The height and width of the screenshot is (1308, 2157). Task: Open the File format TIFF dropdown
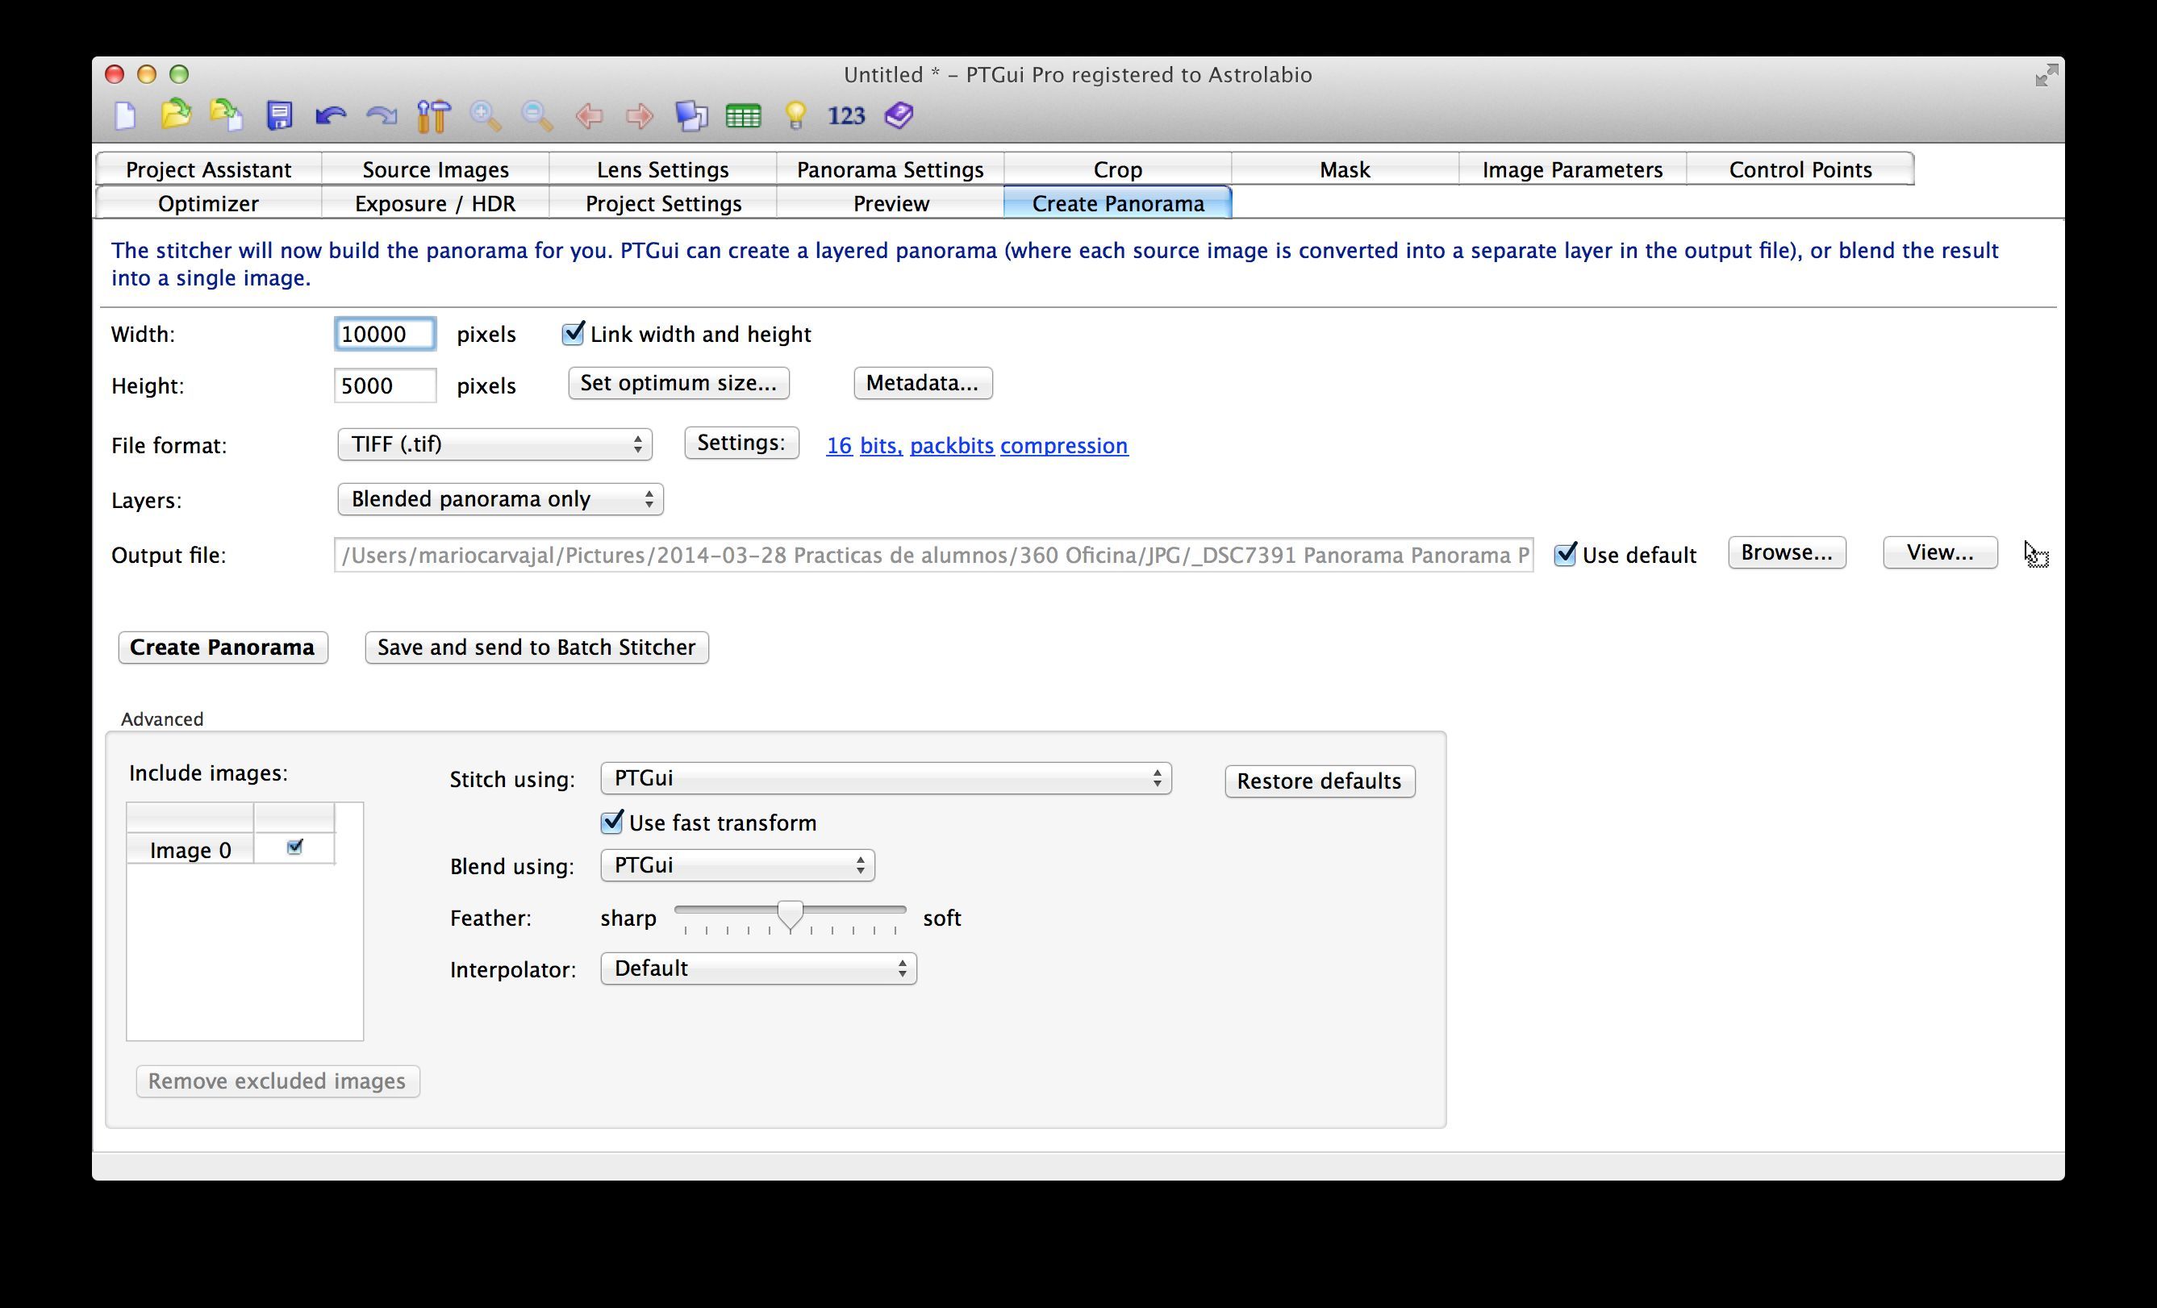[x=494, y=444]
